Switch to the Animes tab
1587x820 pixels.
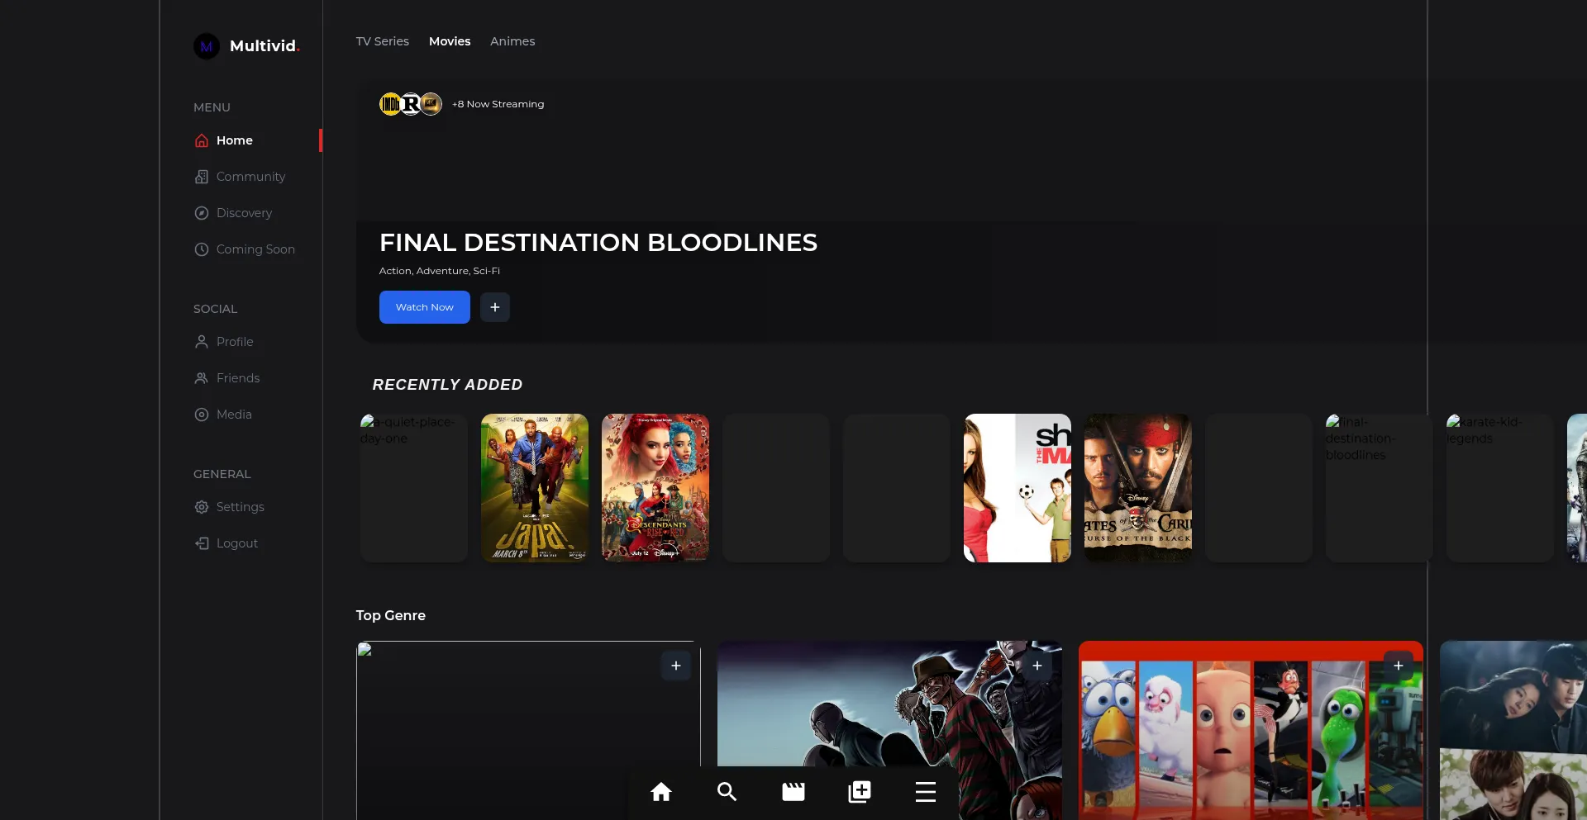512,41
